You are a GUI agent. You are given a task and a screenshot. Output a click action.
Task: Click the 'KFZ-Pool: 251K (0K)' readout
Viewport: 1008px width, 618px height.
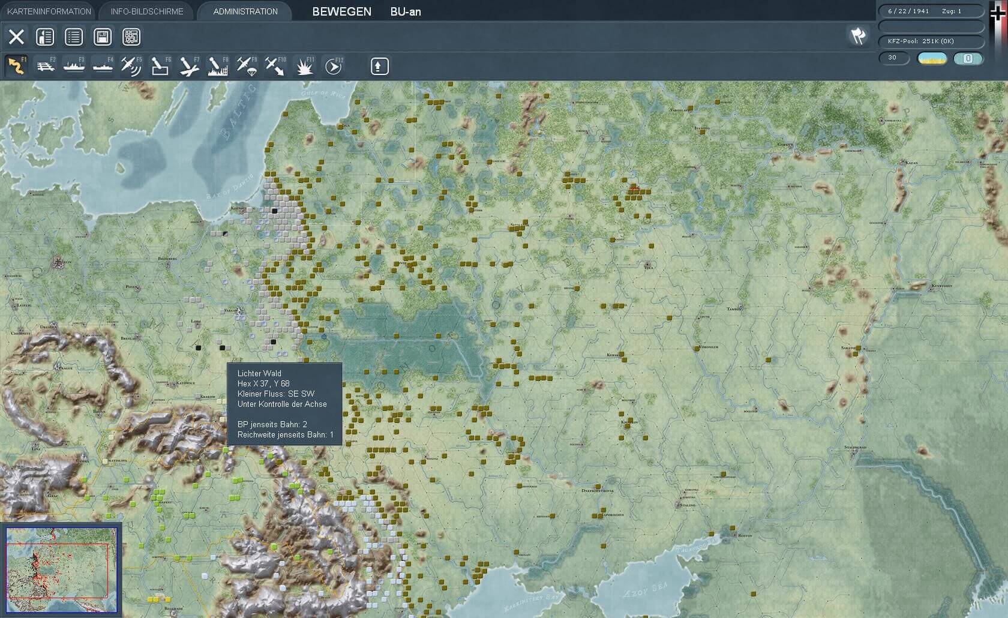click(x=931, y=41)
